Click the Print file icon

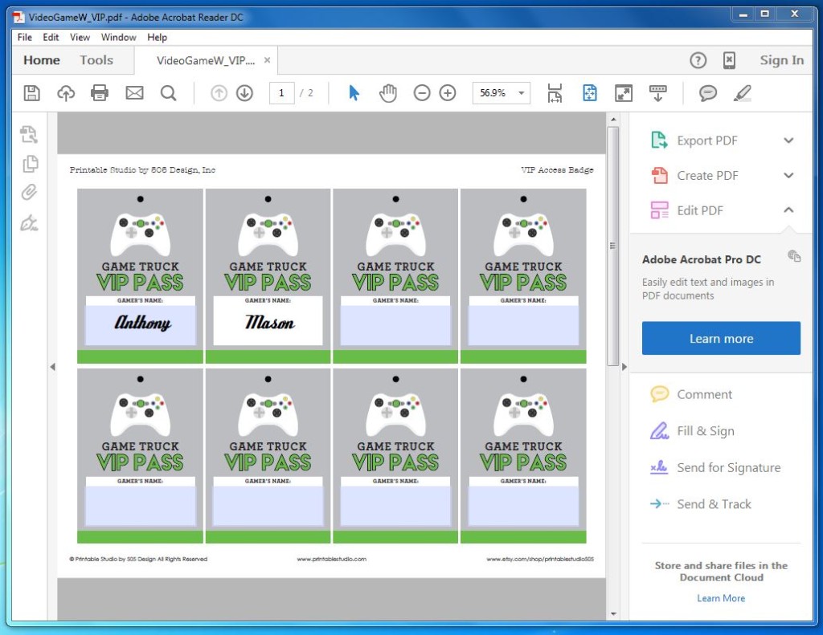click(x=100, y=93)
